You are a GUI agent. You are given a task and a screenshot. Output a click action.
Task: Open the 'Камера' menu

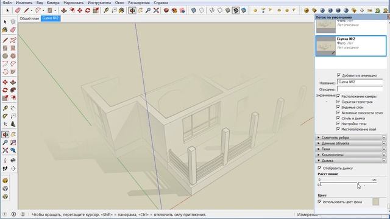(53, 2)
